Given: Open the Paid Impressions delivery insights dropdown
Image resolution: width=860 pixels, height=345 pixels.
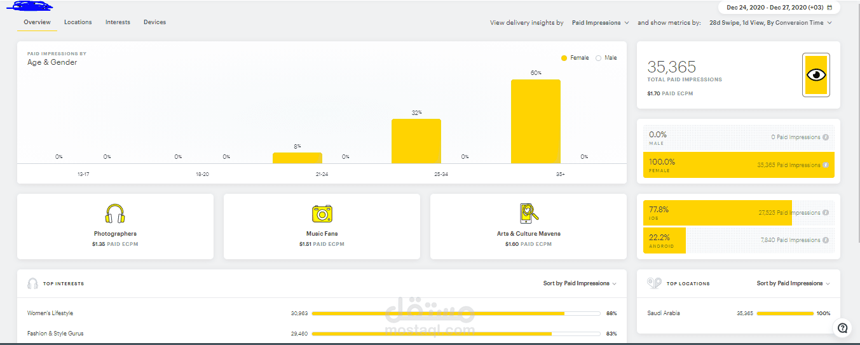Looking at the screenshot, I should point(600,23).
